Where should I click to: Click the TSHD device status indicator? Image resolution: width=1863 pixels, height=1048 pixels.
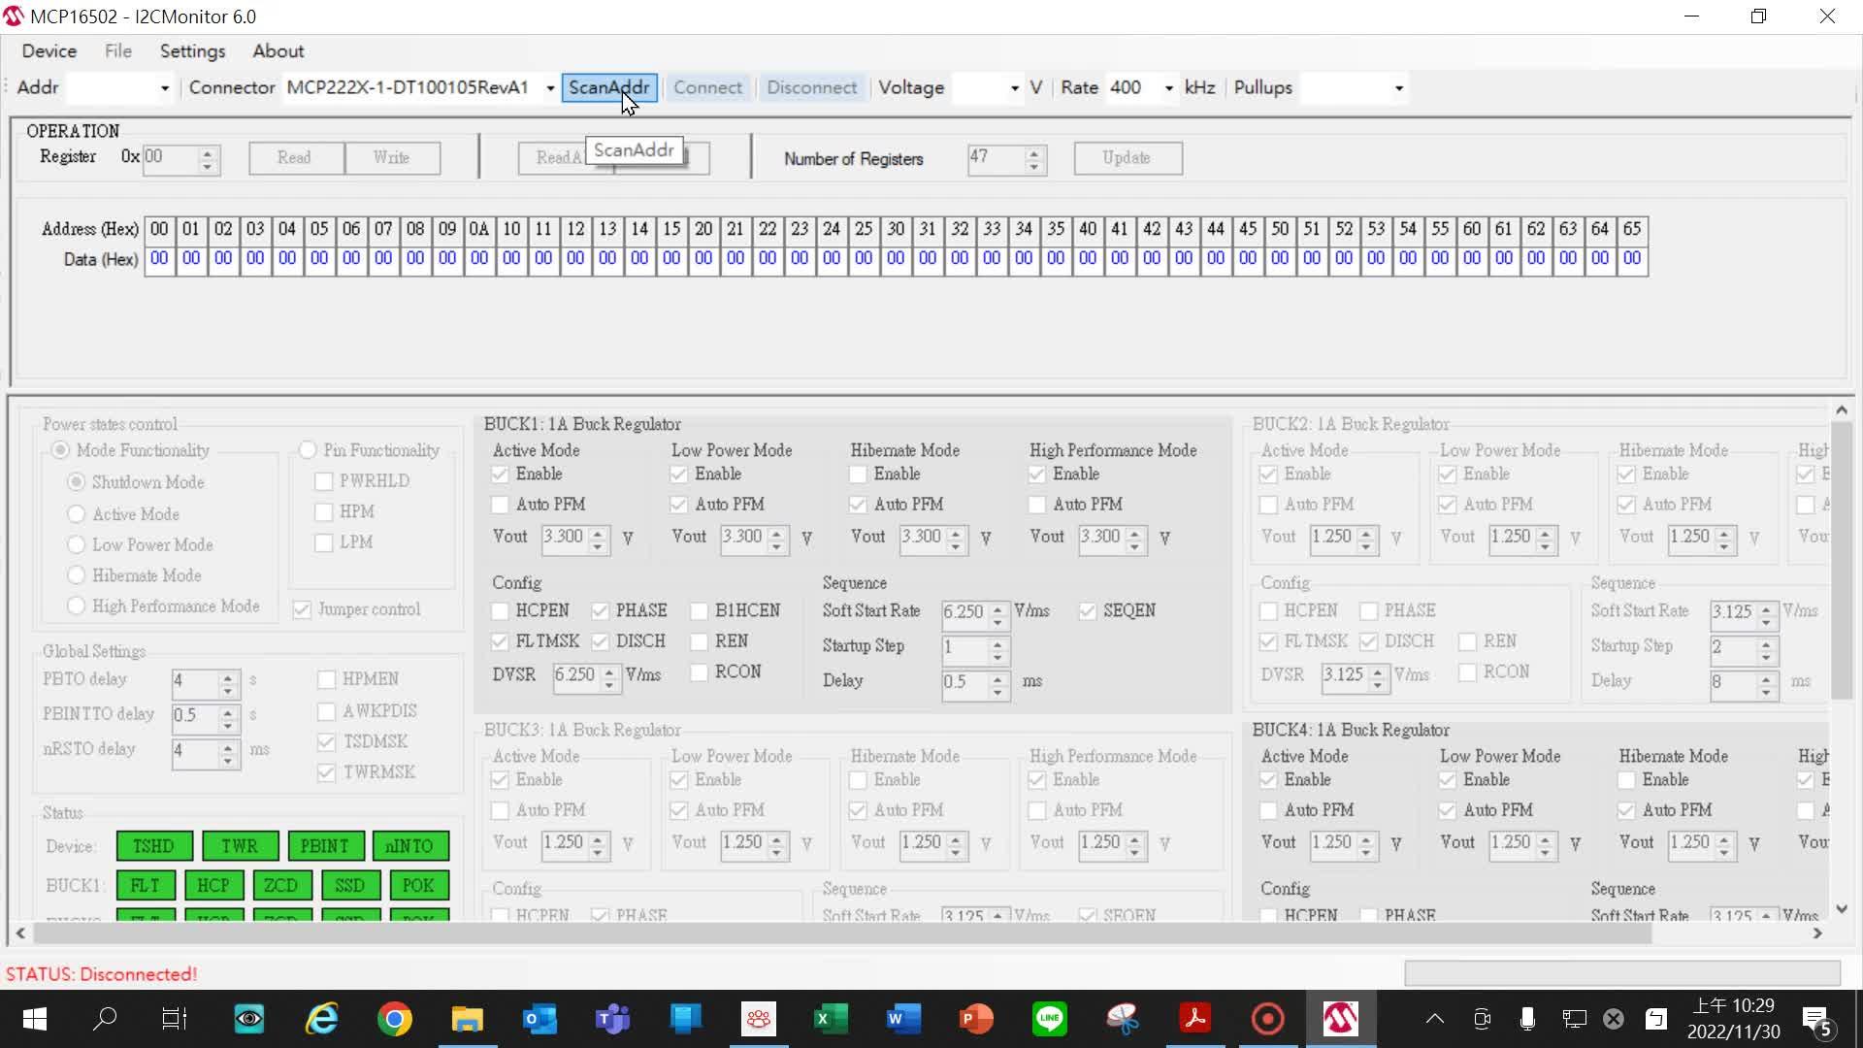coord(154,845)
